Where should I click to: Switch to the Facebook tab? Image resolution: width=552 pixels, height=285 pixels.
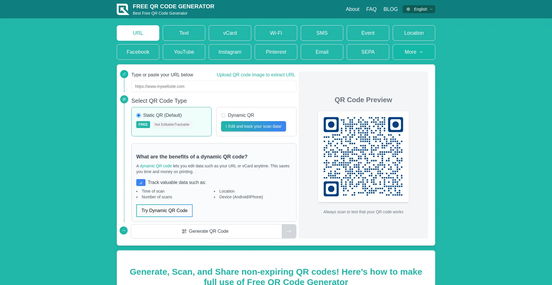(138, 52)
